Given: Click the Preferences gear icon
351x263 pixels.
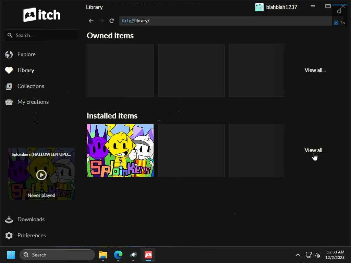Looking at the screenshot, I should point(9,236).
